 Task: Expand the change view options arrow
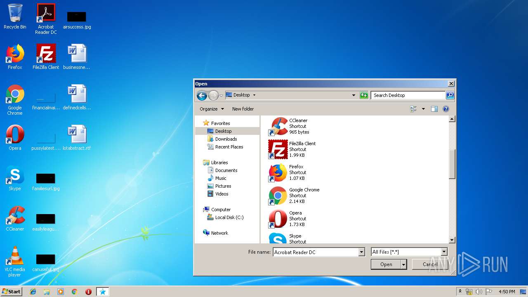(423, 109)
